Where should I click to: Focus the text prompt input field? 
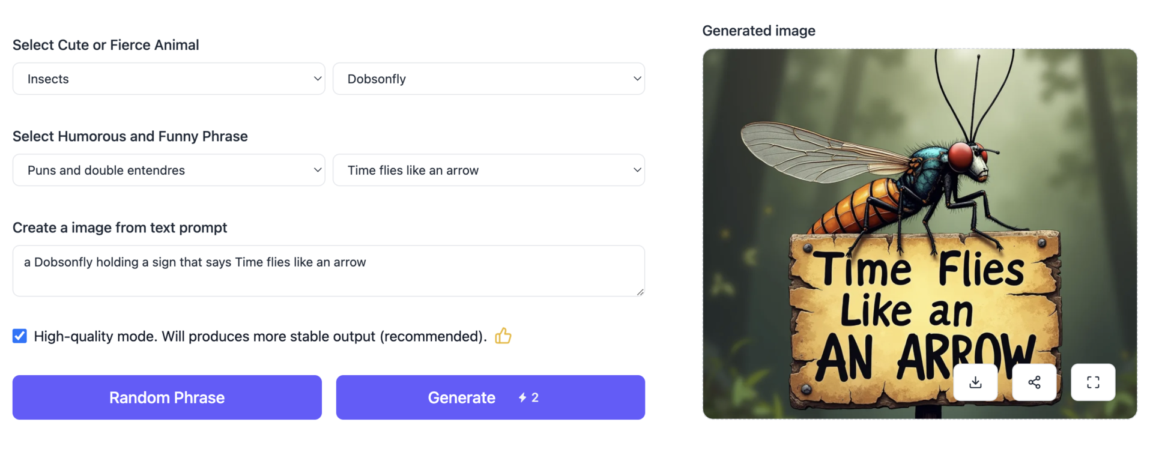(x=328, y=271)
